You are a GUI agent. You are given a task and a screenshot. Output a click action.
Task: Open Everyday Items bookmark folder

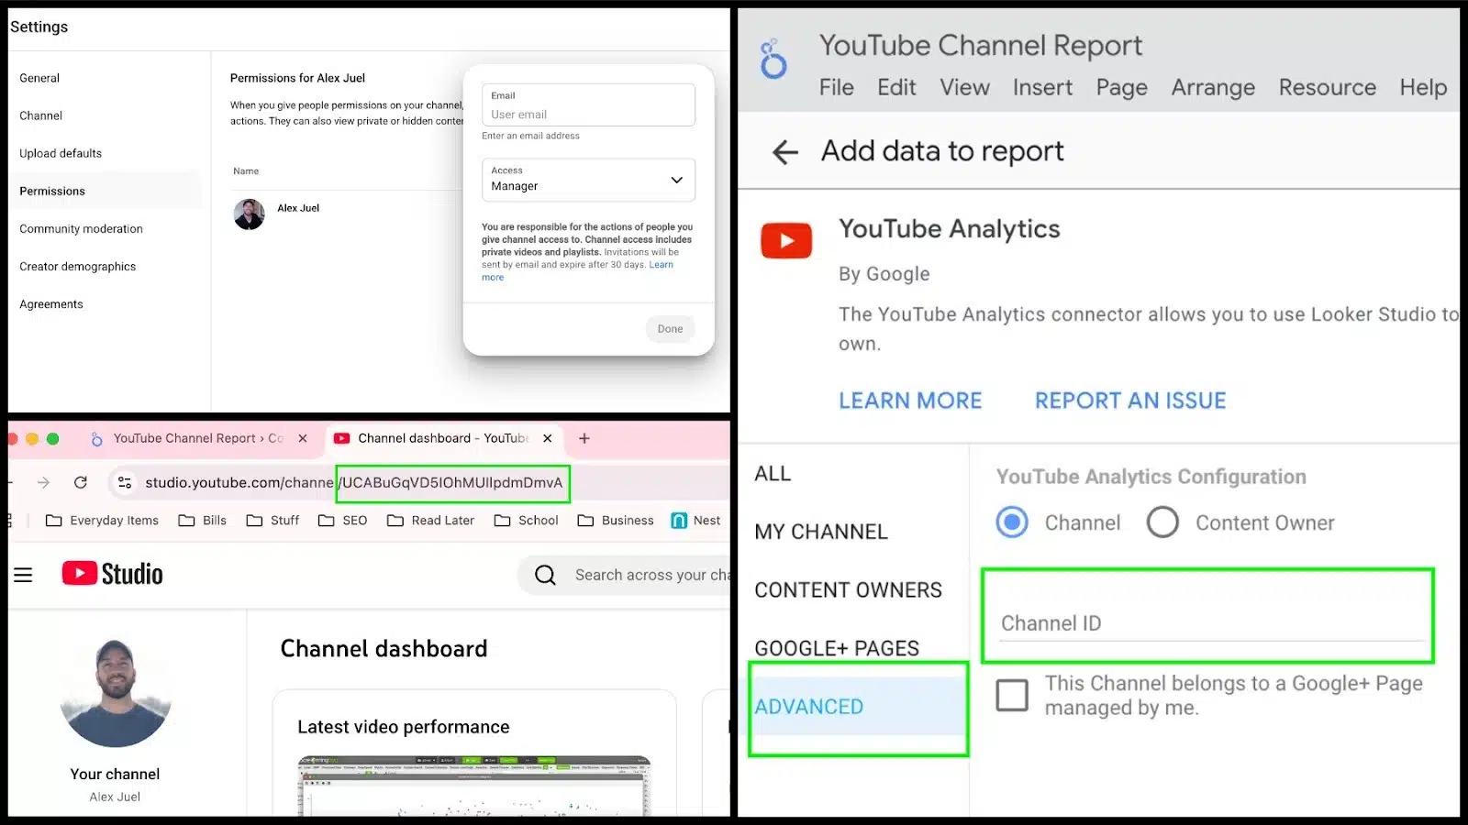(x=102, y=521)
